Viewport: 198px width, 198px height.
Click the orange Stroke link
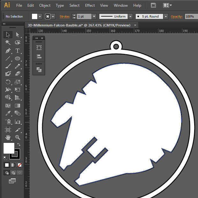point(65,17)
